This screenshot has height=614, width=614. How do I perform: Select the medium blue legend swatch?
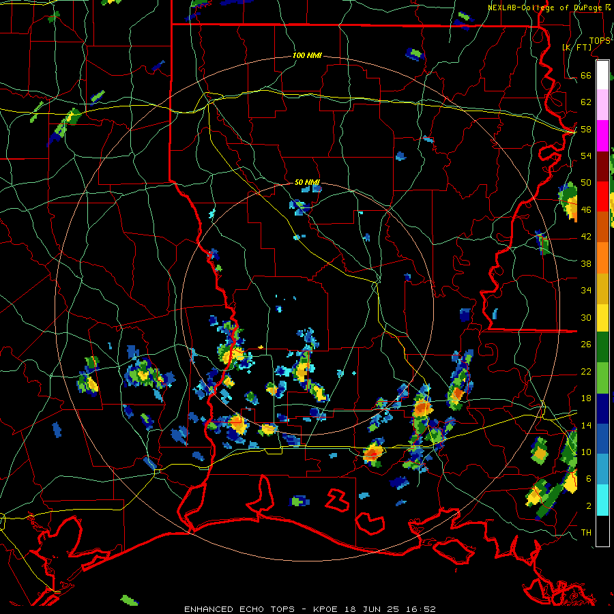click(x=602, y=439)
